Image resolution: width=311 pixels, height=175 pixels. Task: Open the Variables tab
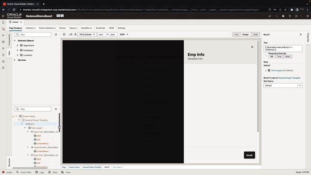[86, 28]
